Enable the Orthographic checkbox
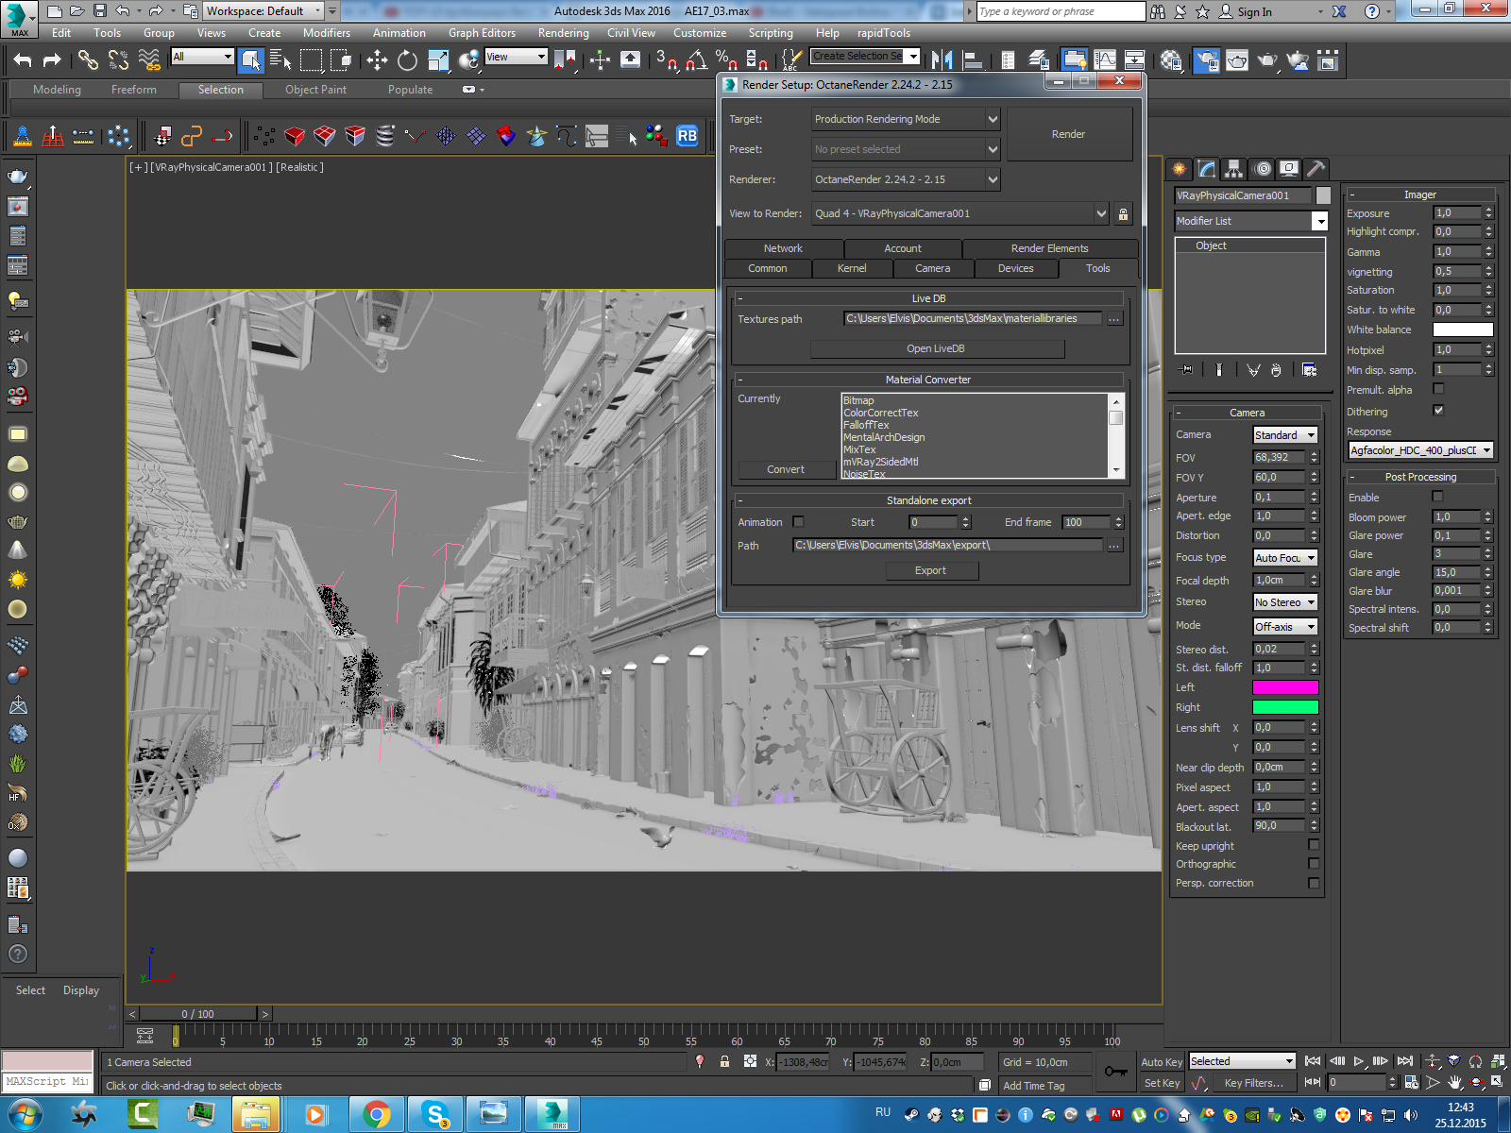1511x1133 pixels. pyautogui.click(x=1314, y=864)
